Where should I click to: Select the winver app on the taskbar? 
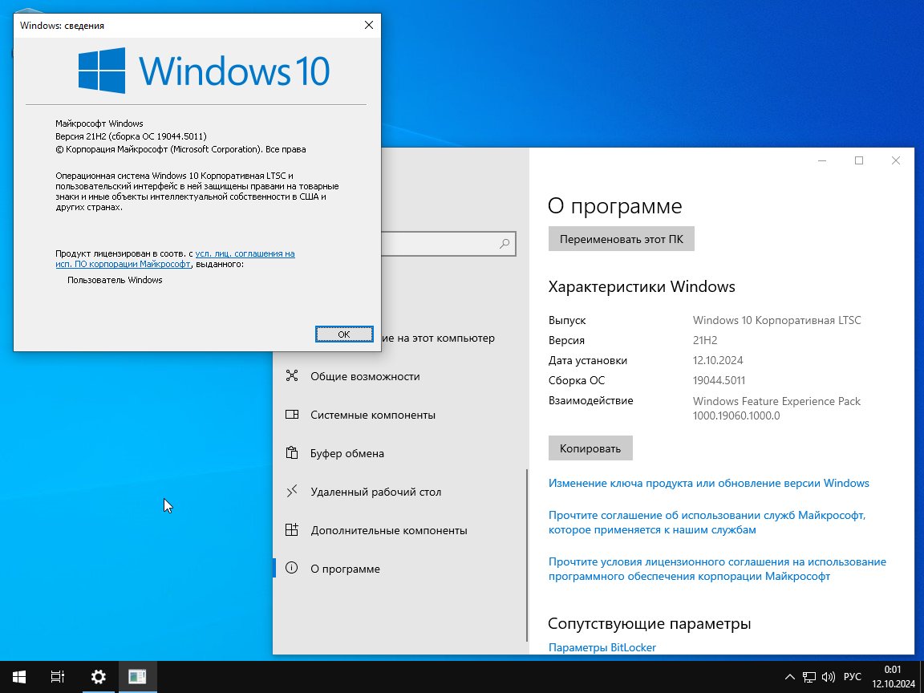coord(137,676)
